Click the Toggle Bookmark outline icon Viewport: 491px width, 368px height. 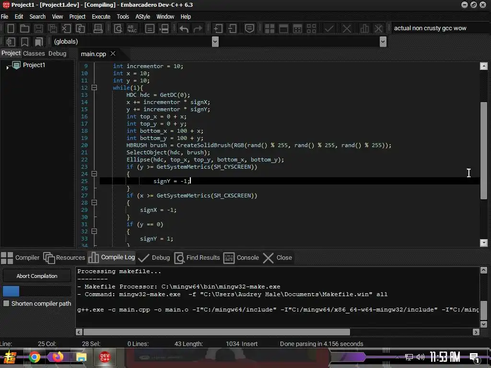[x=24, y=42]
